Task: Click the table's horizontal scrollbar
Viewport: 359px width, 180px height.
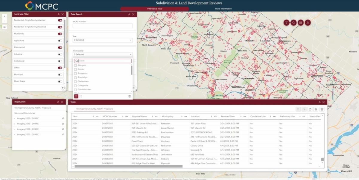Action: pos(129,166)
